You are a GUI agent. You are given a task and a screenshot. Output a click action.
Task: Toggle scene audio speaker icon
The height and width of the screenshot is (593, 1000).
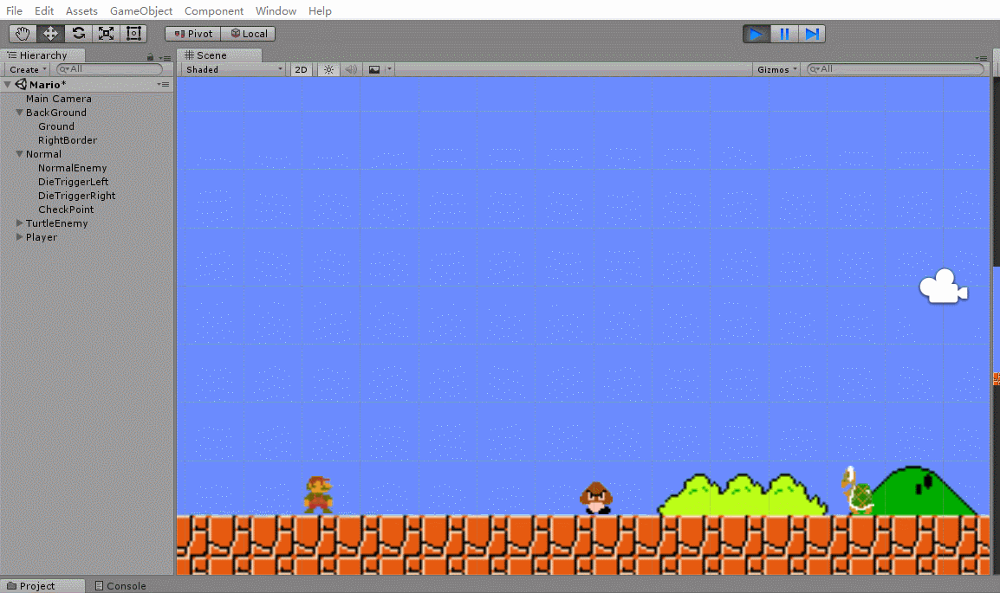point(351,69)
